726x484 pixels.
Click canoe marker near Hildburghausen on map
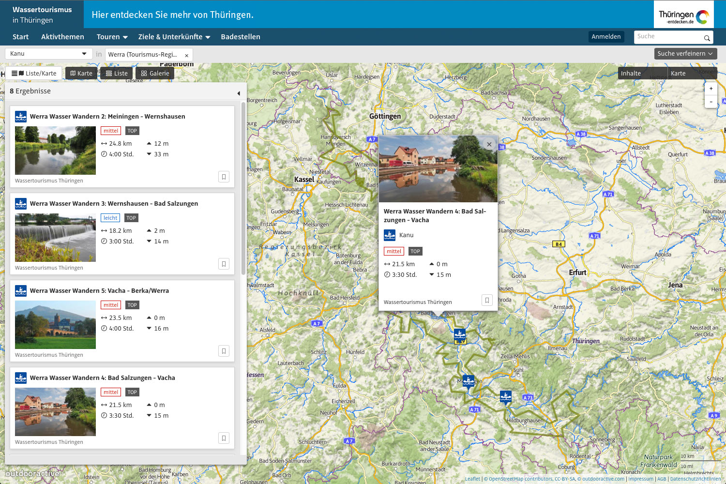[x=505, y=396]
